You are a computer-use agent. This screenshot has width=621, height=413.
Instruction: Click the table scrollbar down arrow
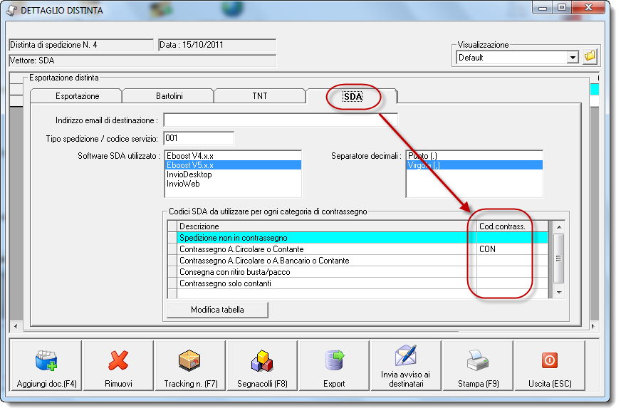pos(559,292)
